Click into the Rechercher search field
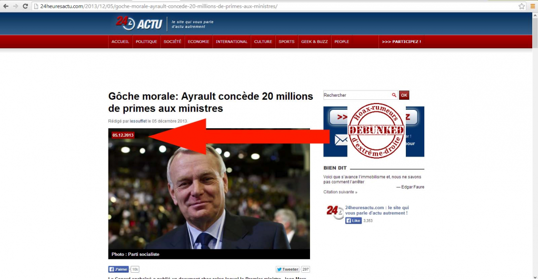 [357, 95]
